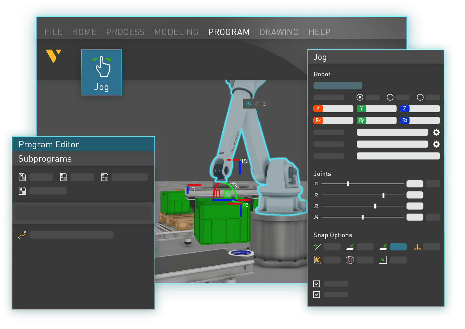Switch to the PROCESS tab
The width and height of the screenshot is (465, 329).
click(125, 32)
